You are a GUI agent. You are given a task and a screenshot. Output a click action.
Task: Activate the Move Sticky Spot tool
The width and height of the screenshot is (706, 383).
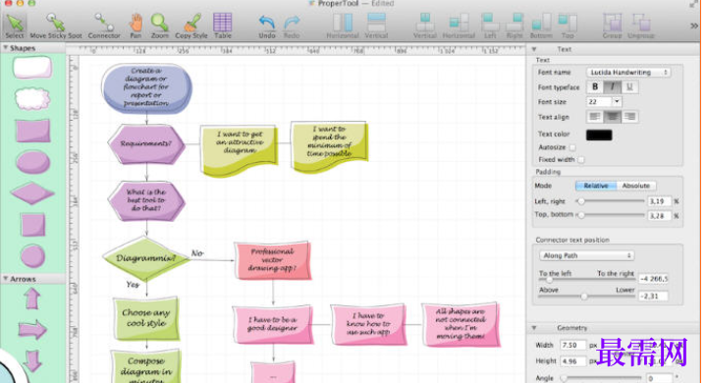point(56,26)
